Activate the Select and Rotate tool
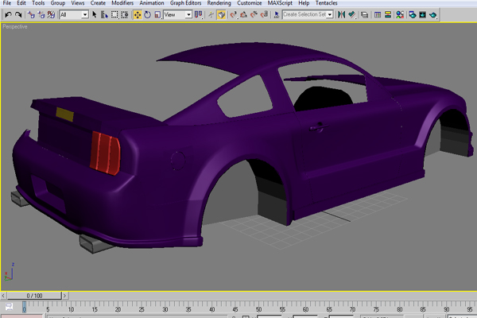 point(148,14)
